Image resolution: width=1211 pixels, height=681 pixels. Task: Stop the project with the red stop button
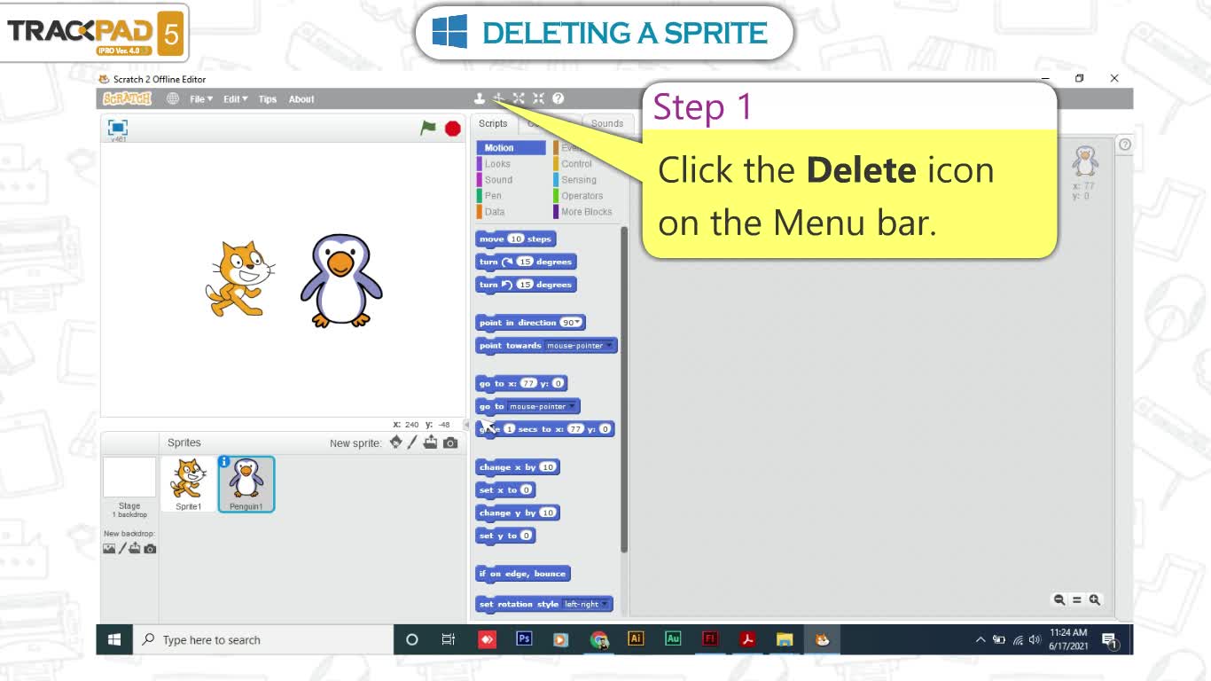[x=453, y=129]
